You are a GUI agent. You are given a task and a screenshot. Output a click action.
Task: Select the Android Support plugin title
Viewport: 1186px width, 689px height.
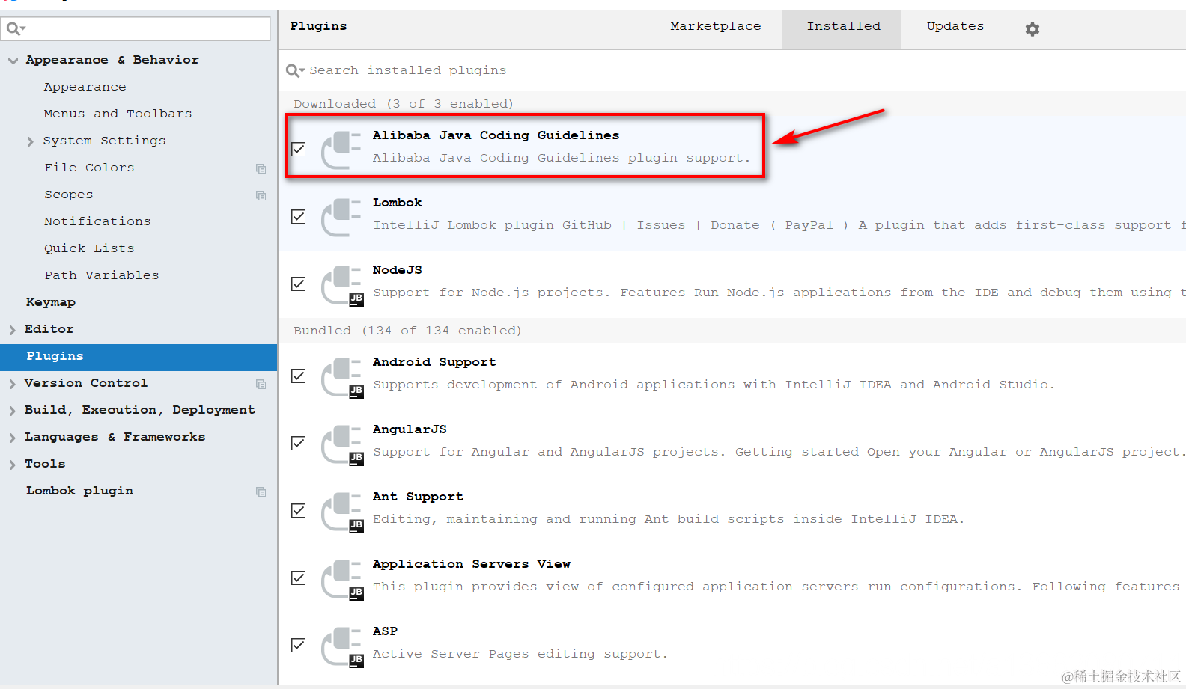coord(434,362)
